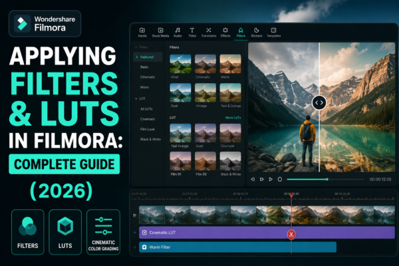Collapse the LUT group in sidebar
The width and height of the screenshot is (399, 266).
pyautogui.click(x=136, y=98)
